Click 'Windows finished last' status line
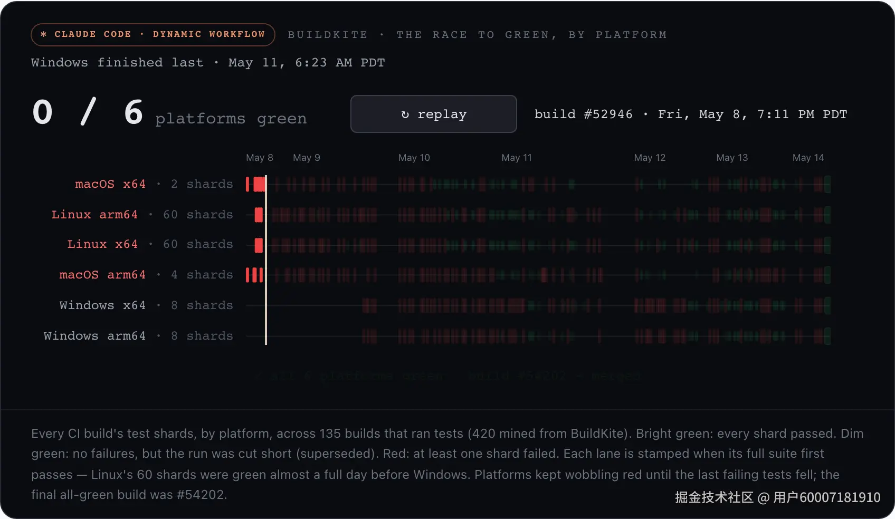 [208, 63]
